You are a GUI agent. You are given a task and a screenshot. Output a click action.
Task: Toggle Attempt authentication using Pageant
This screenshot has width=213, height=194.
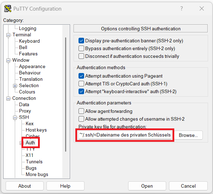pyautogui.click(x=81, y=76)
